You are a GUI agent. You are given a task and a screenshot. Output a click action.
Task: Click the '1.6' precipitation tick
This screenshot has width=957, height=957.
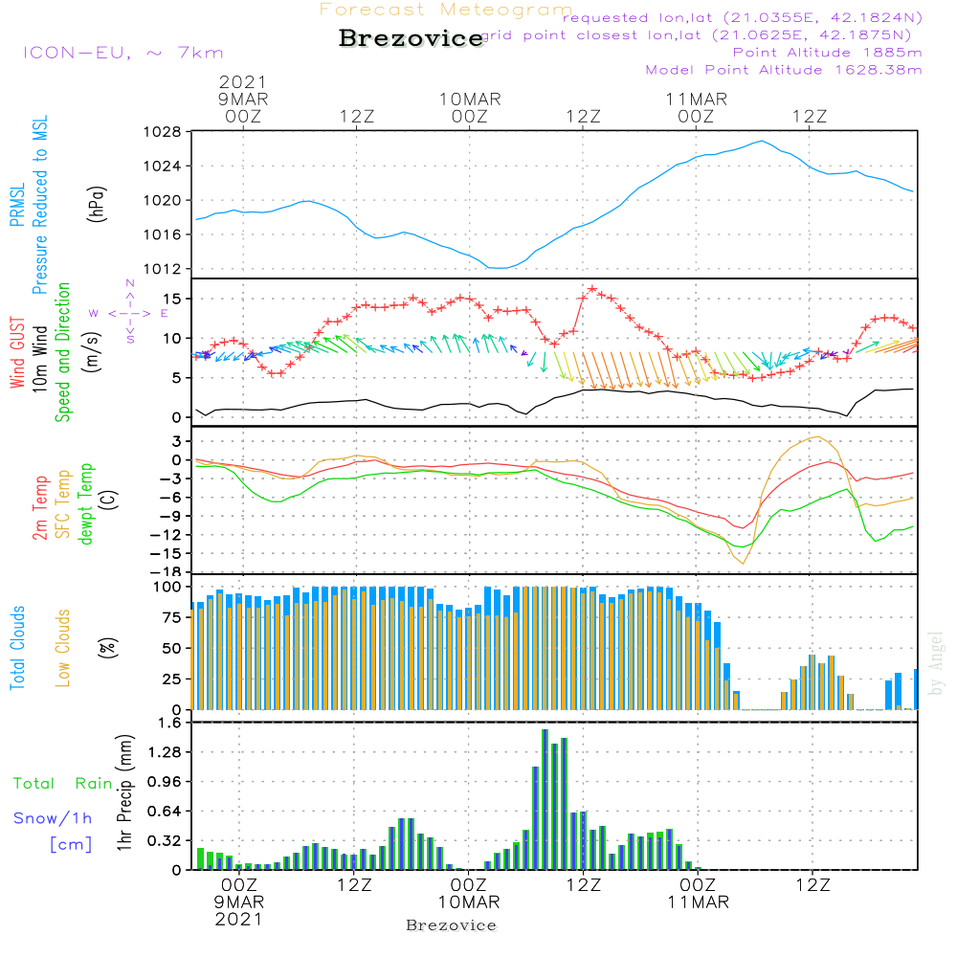[x=169, y=723]
